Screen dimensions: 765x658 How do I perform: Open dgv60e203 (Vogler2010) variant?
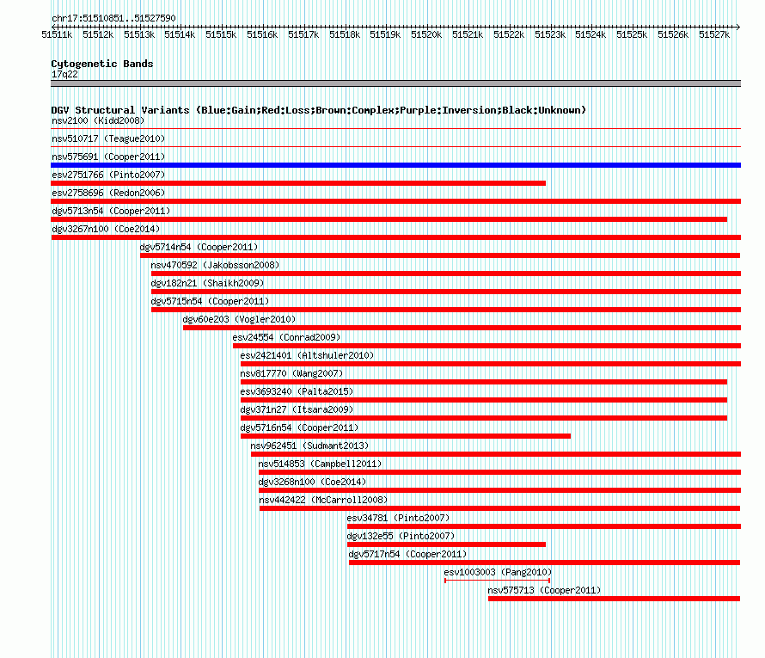239,319
